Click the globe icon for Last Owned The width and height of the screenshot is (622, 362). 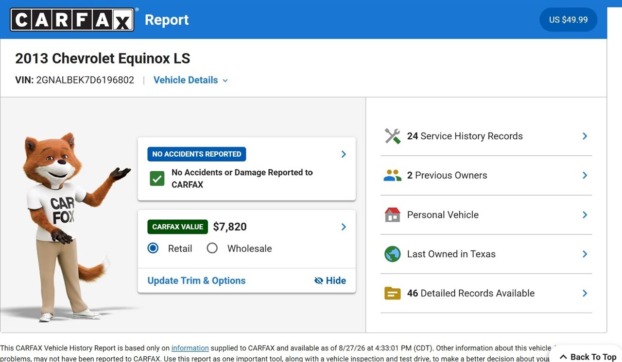392,254
